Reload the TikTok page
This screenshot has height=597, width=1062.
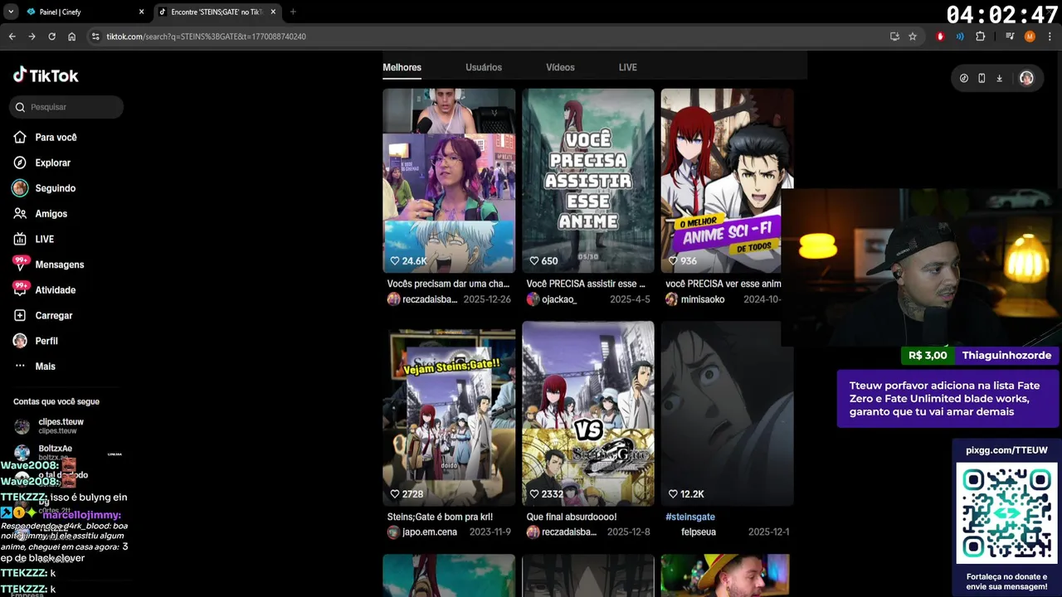(x=51, y=36)
